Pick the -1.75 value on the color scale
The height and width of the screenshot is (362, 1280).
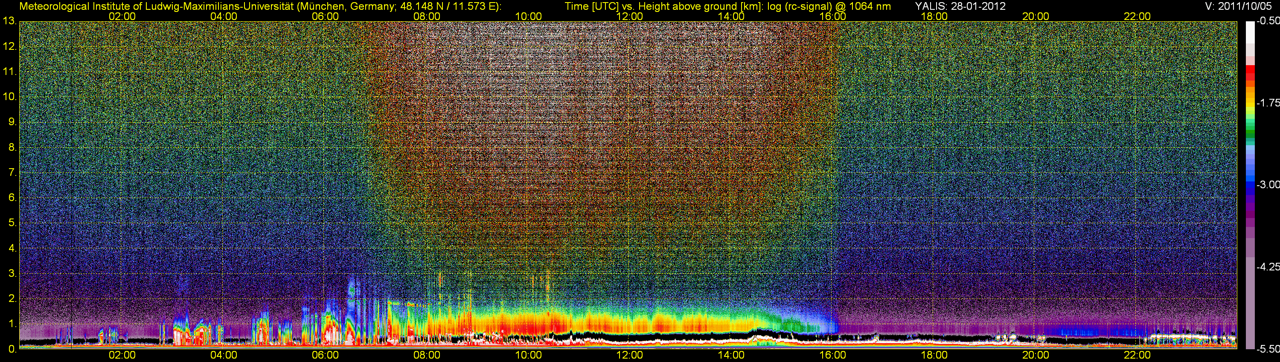(x=1268, y=103)
